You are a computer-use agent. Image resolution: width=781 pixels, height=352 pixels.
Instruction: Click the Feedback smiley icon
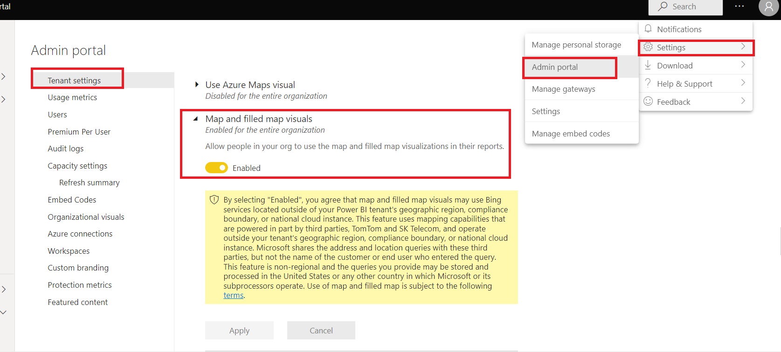tap(648, 102)
